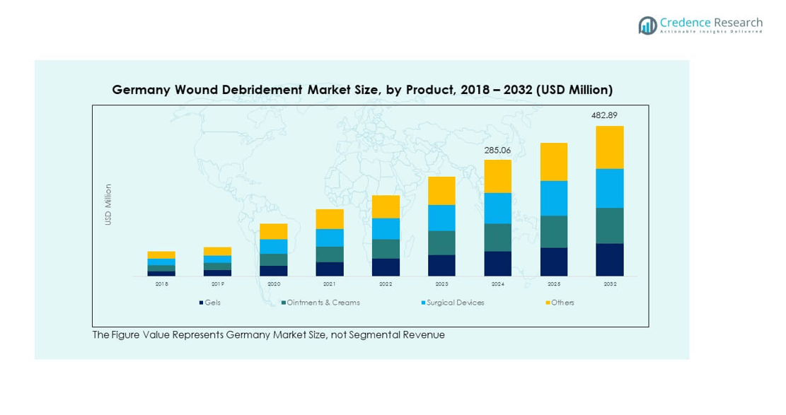Viewport: 786px width, 415px height.
Task: Click the Credence Research logo icon
Action: [x=647, y=25]
